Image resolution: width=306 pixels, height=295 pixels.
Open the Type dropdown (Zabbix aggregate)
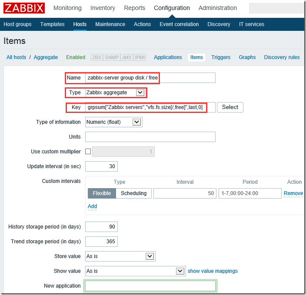(115, 93)
